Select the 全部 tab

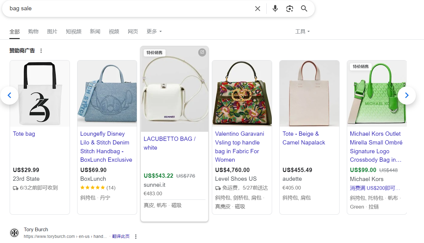click(15, 31)
